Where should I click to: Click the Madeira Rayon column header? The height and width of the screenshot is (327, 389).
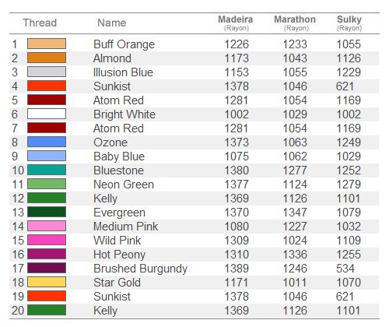click(236, 23)
